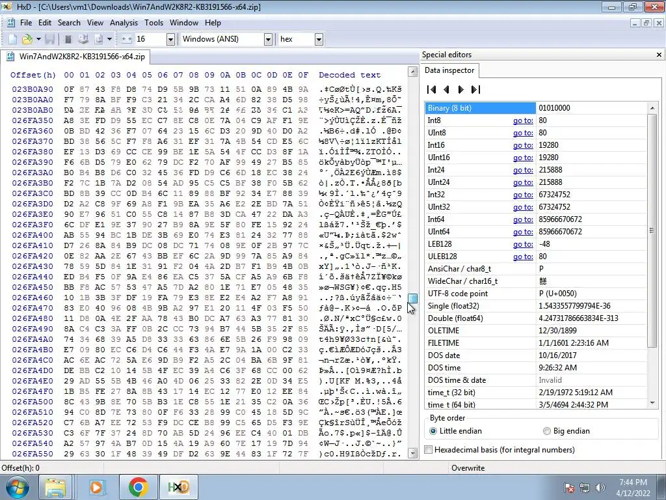Click the Data inspector vertical scrollbar thumb
The width and height of the screenshot is (666, 500).
(652, 231)
